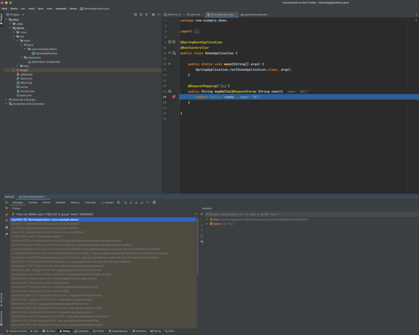Click Spring bean gutter icon on line 9
Screen dimensions: 419x335
tap(170, 42)
